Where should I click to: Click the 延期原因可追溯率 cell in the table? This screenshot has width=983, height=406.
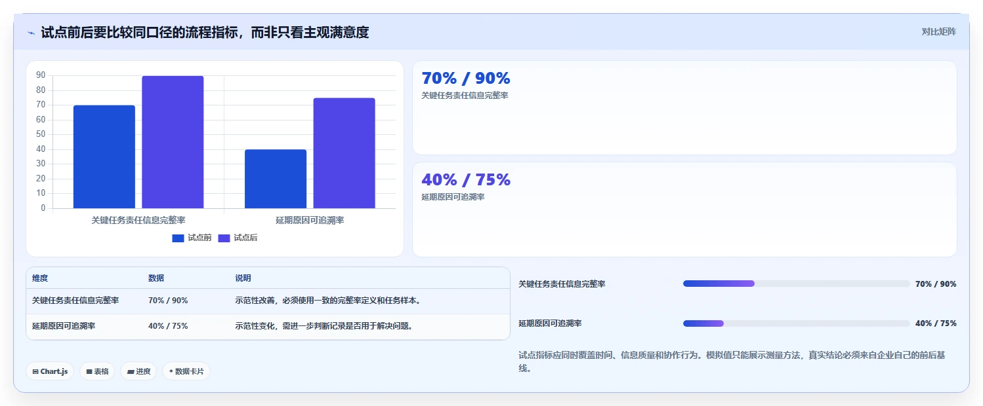click(x=64, y=326)
